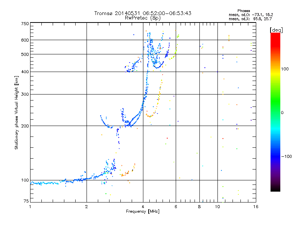Click the y-axis tick label '300'

pos(25,94)
